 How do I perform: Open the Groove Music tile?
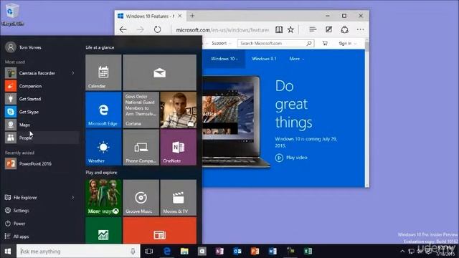coord(141,198)
